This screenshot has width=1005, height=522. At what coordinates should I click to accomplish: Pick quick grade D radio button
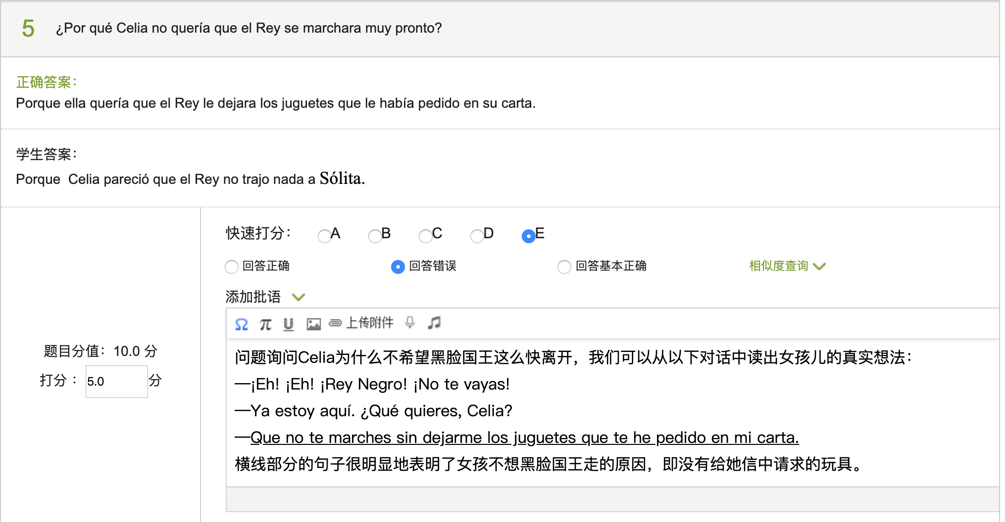tap(477, 236)
